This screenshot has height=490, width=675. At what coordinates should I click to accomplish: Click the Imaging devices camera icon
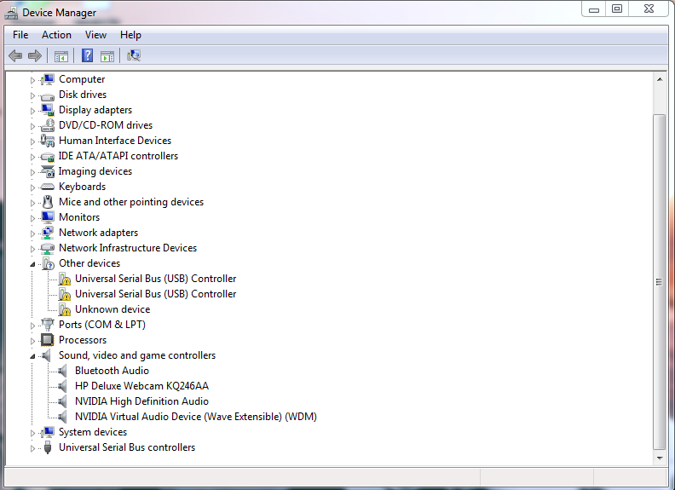coord(48,171)
